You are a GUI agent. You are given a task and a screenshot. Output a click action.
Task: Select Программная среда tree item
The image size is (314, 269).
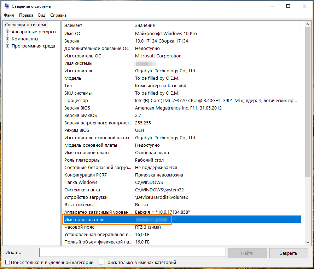click(x=33, y=46)
